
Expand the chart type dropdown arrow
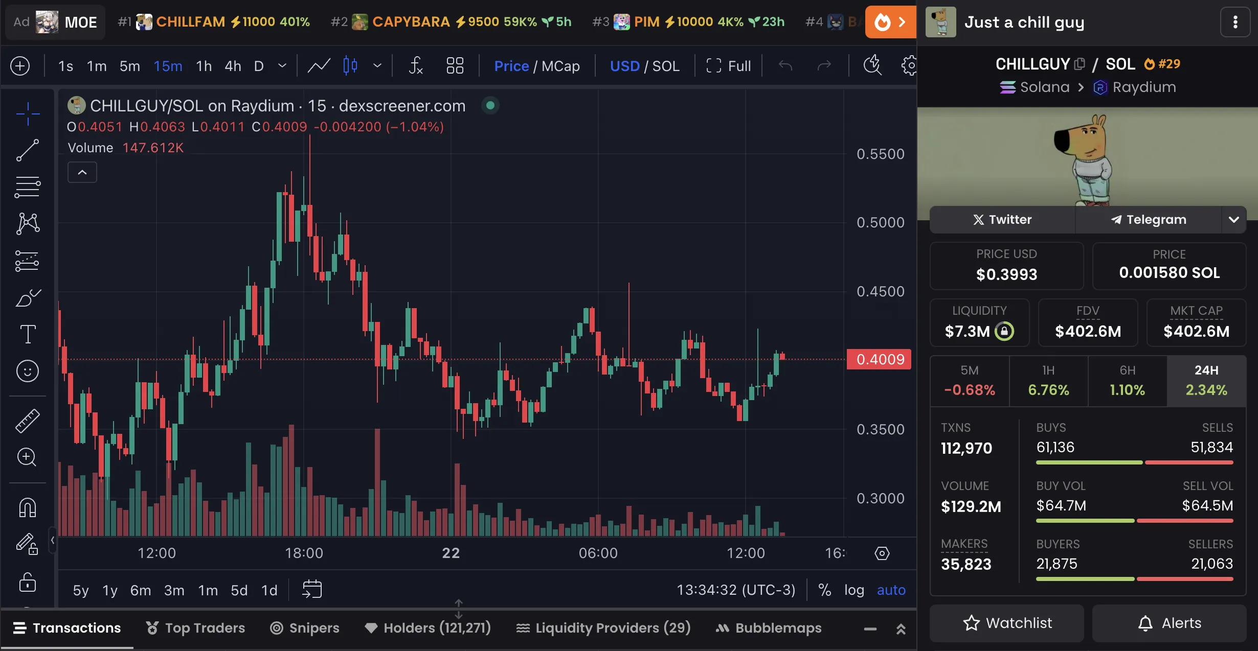coord(377,66)
